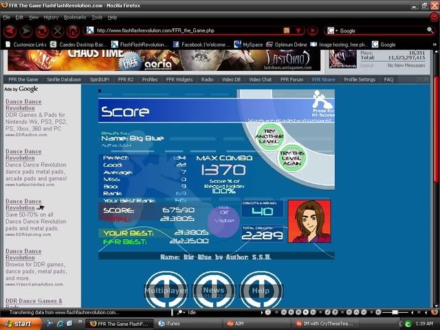Click the Stop loading X icon
Viewport: 440px width, 330px height.
coord(57,31)
